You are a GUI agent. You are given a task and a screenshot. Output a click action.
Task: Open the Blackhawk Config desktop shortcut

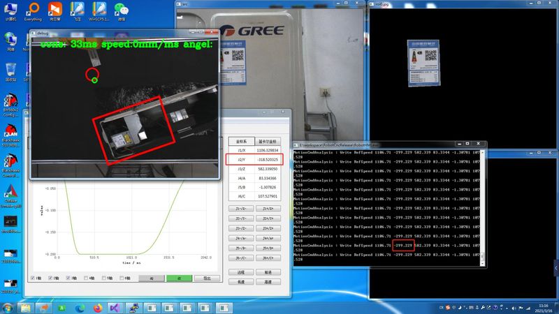(x=10, y=105)
